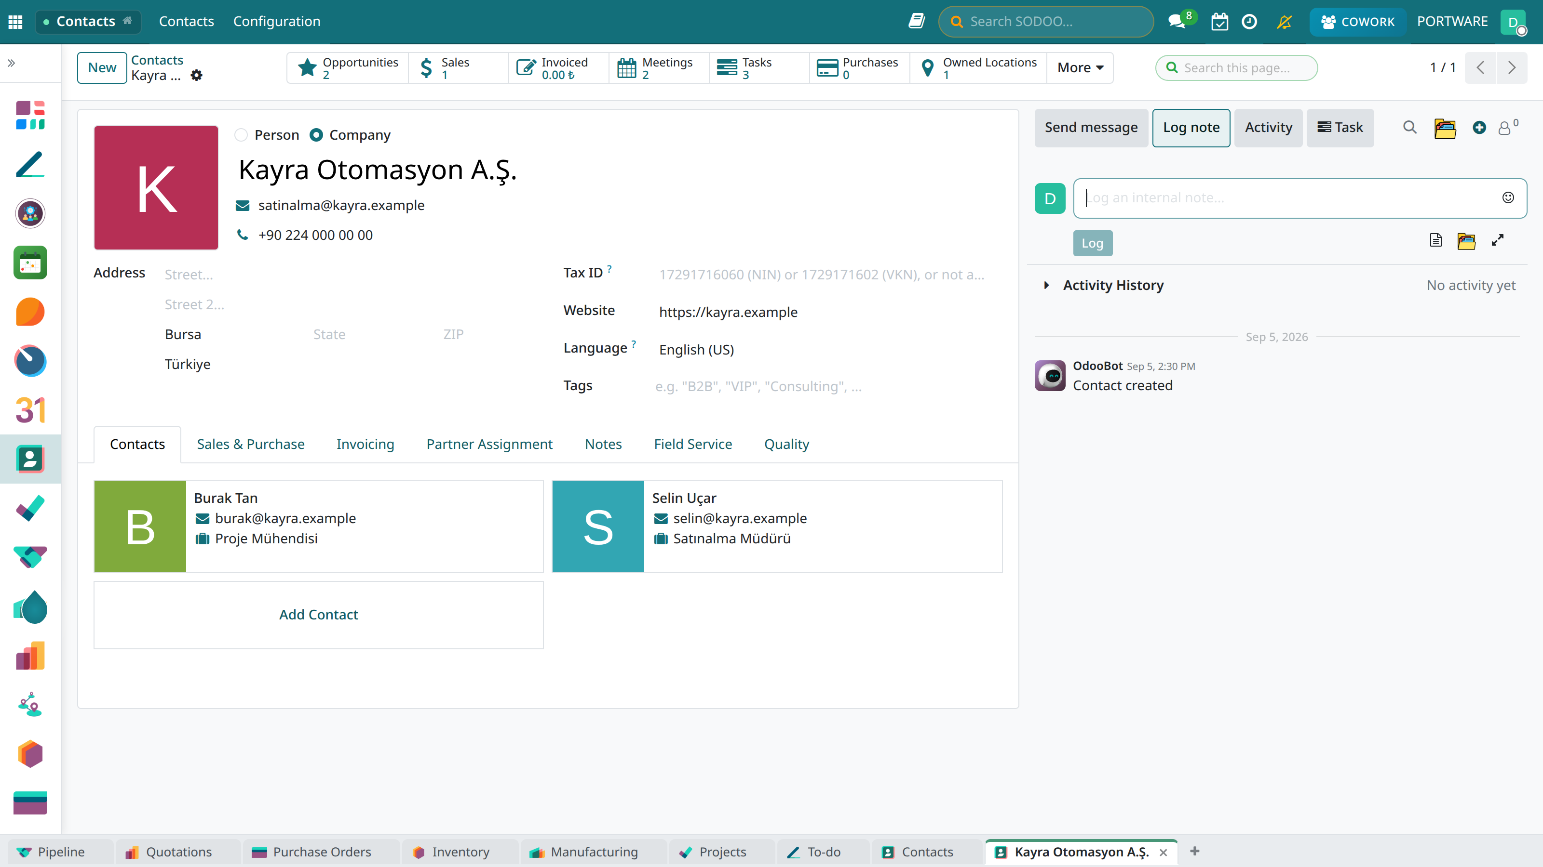This screenshot has height=867, width=1543.
Task: Expand the Activity History section
Action: click(1046, 286)
